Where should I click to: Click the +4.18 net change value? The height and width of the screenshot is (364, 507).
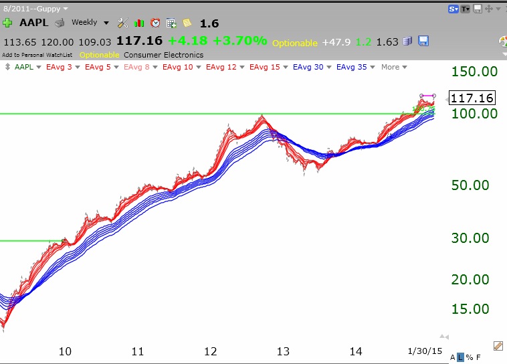pyautogui.click(x=188, y=41)
